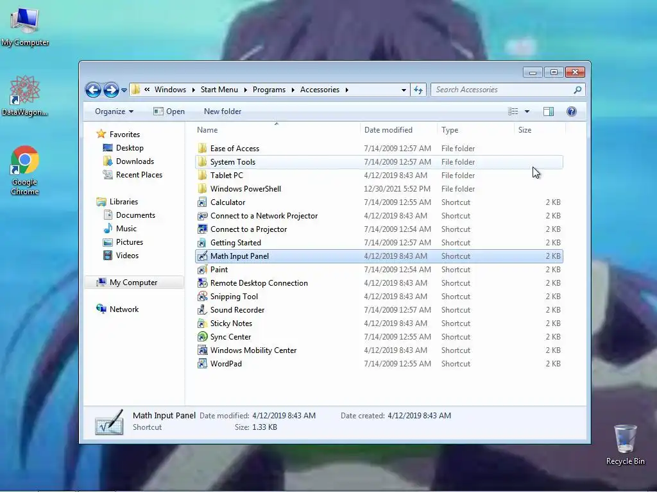Select the DataWagon desktop shortcut

25,96
